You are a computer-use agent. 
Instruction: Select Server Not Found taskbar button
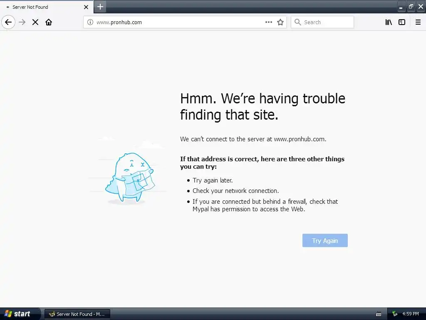[77, 314]
